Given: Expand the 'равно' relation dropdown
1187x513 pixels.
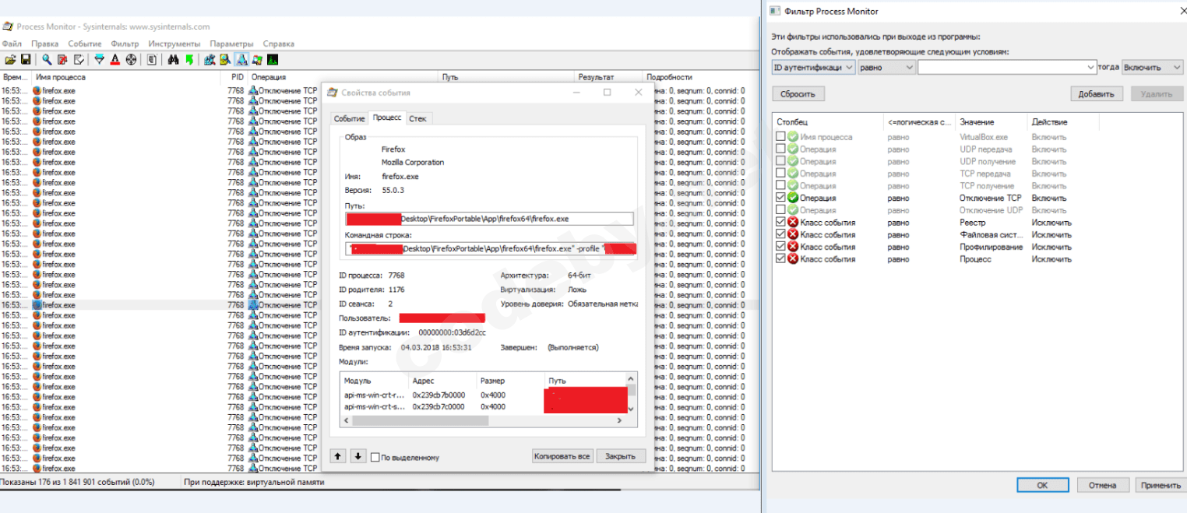Looking at the screenshot, I should click(886, 68).
